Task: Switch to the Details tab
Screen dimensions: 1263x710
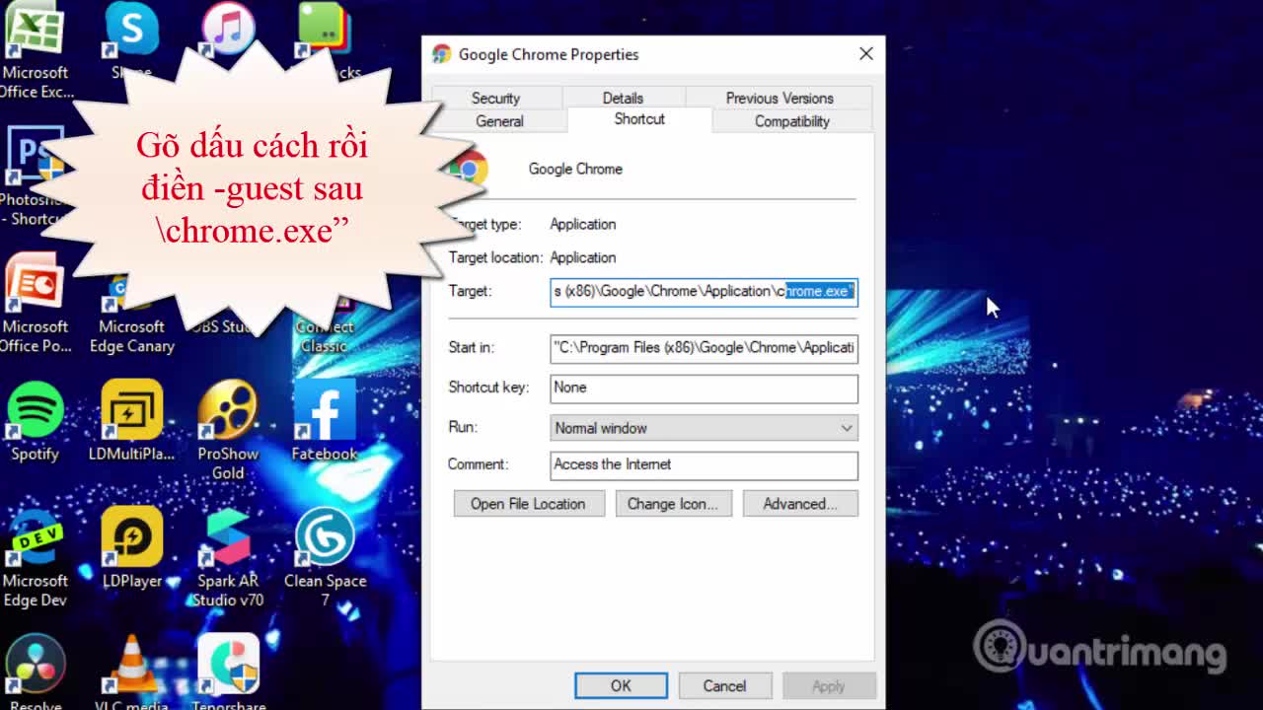Action: click(623, 98)
